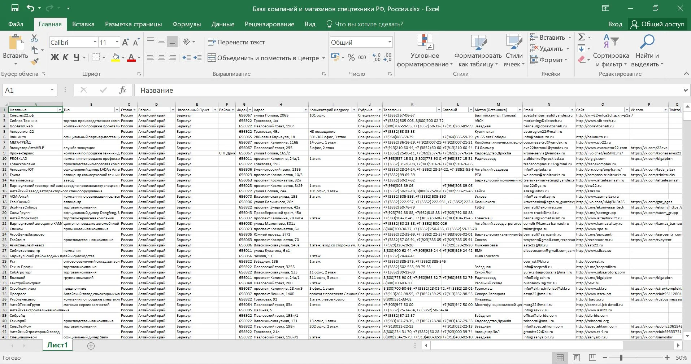Click the borders icon
Image resolution: width=691 pixels, height=364 pixels.
pos(96,57)
